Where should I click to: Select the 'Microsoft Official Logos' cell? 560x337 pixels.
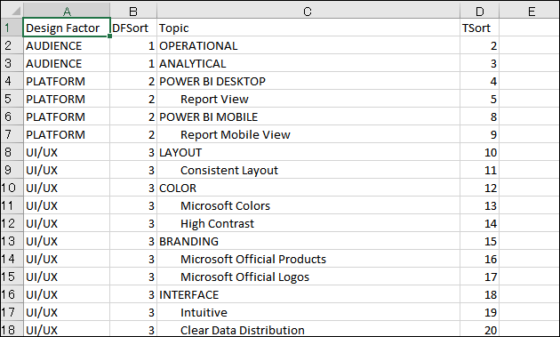[x=308, y=277]
